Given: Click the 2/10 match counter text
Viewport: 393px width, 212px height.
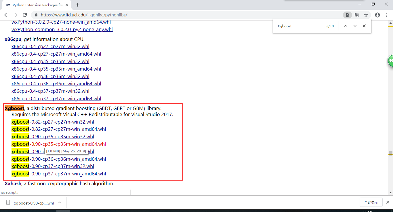Looking at the screenshot, I should point(330,26).
